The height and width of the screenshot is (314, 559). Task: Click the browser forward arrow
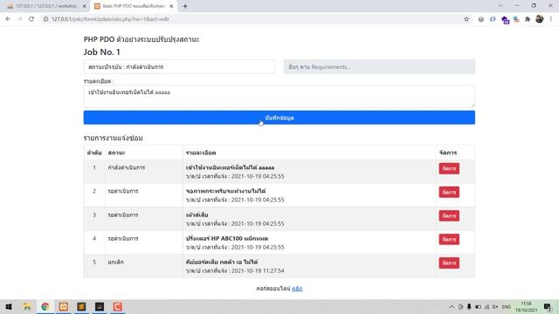pyautogui.click(x=19, y=19)
